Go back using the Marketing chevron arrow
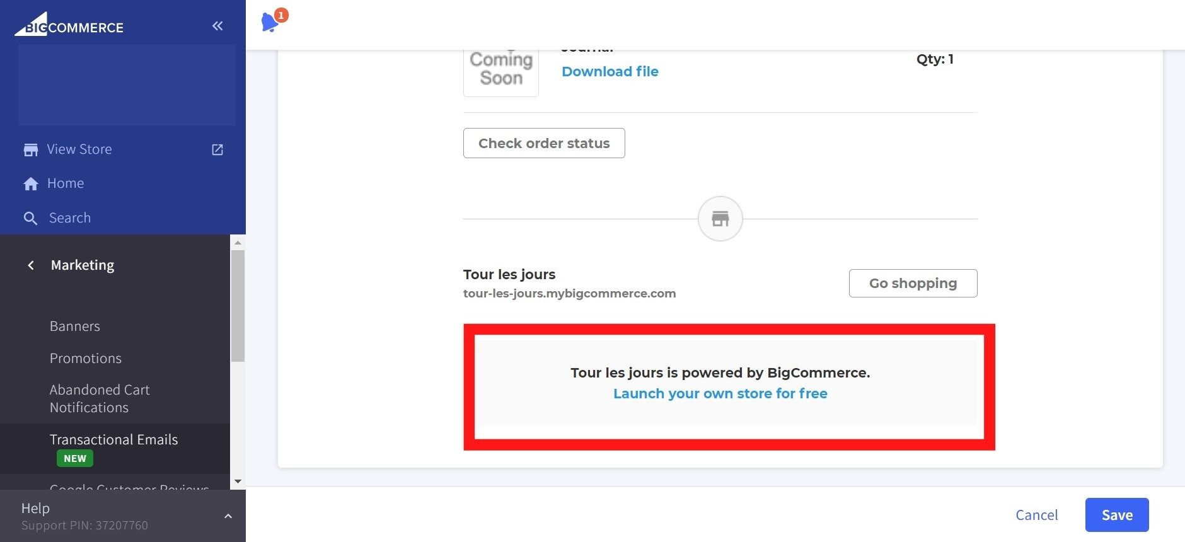 coord(31,265)
